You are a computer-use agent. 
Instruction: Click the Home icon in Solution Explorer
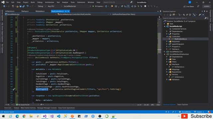(170, 15)
